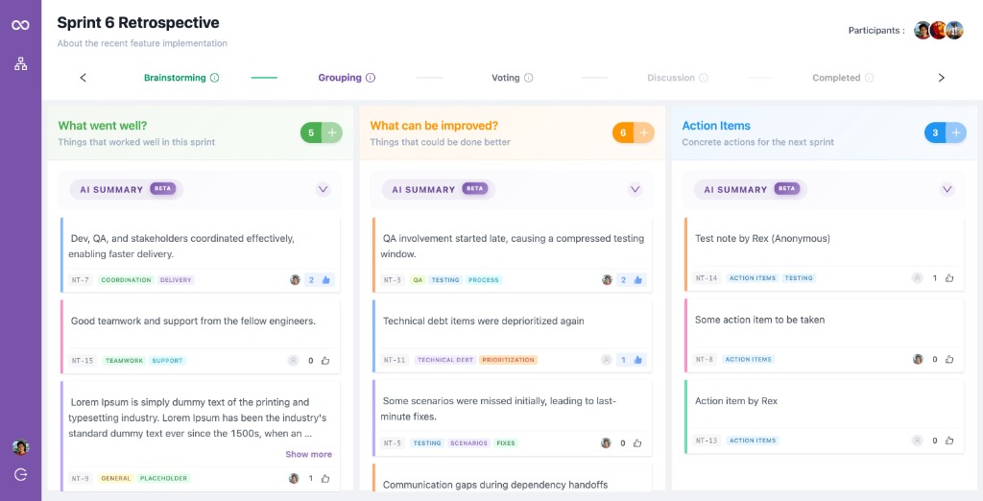This screenshot has height=501, width=983.
Task: Toggle thumbs-up on note NT-13
Action: (949, 441)
